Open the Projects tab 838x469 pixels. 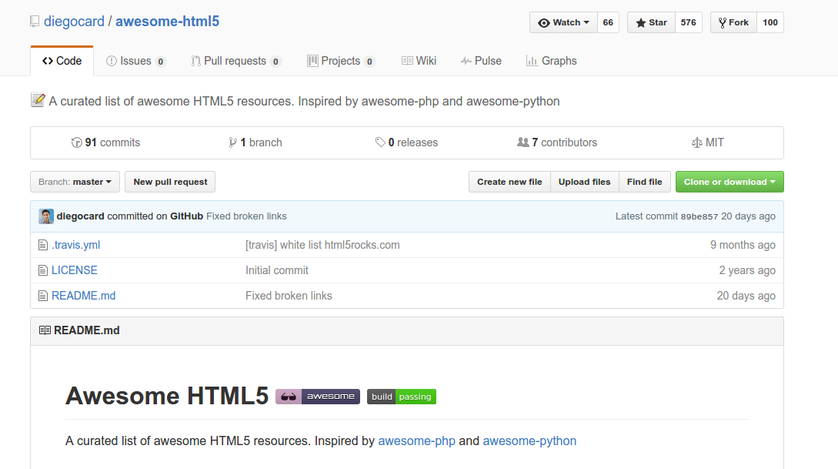(x=341, y=61)
